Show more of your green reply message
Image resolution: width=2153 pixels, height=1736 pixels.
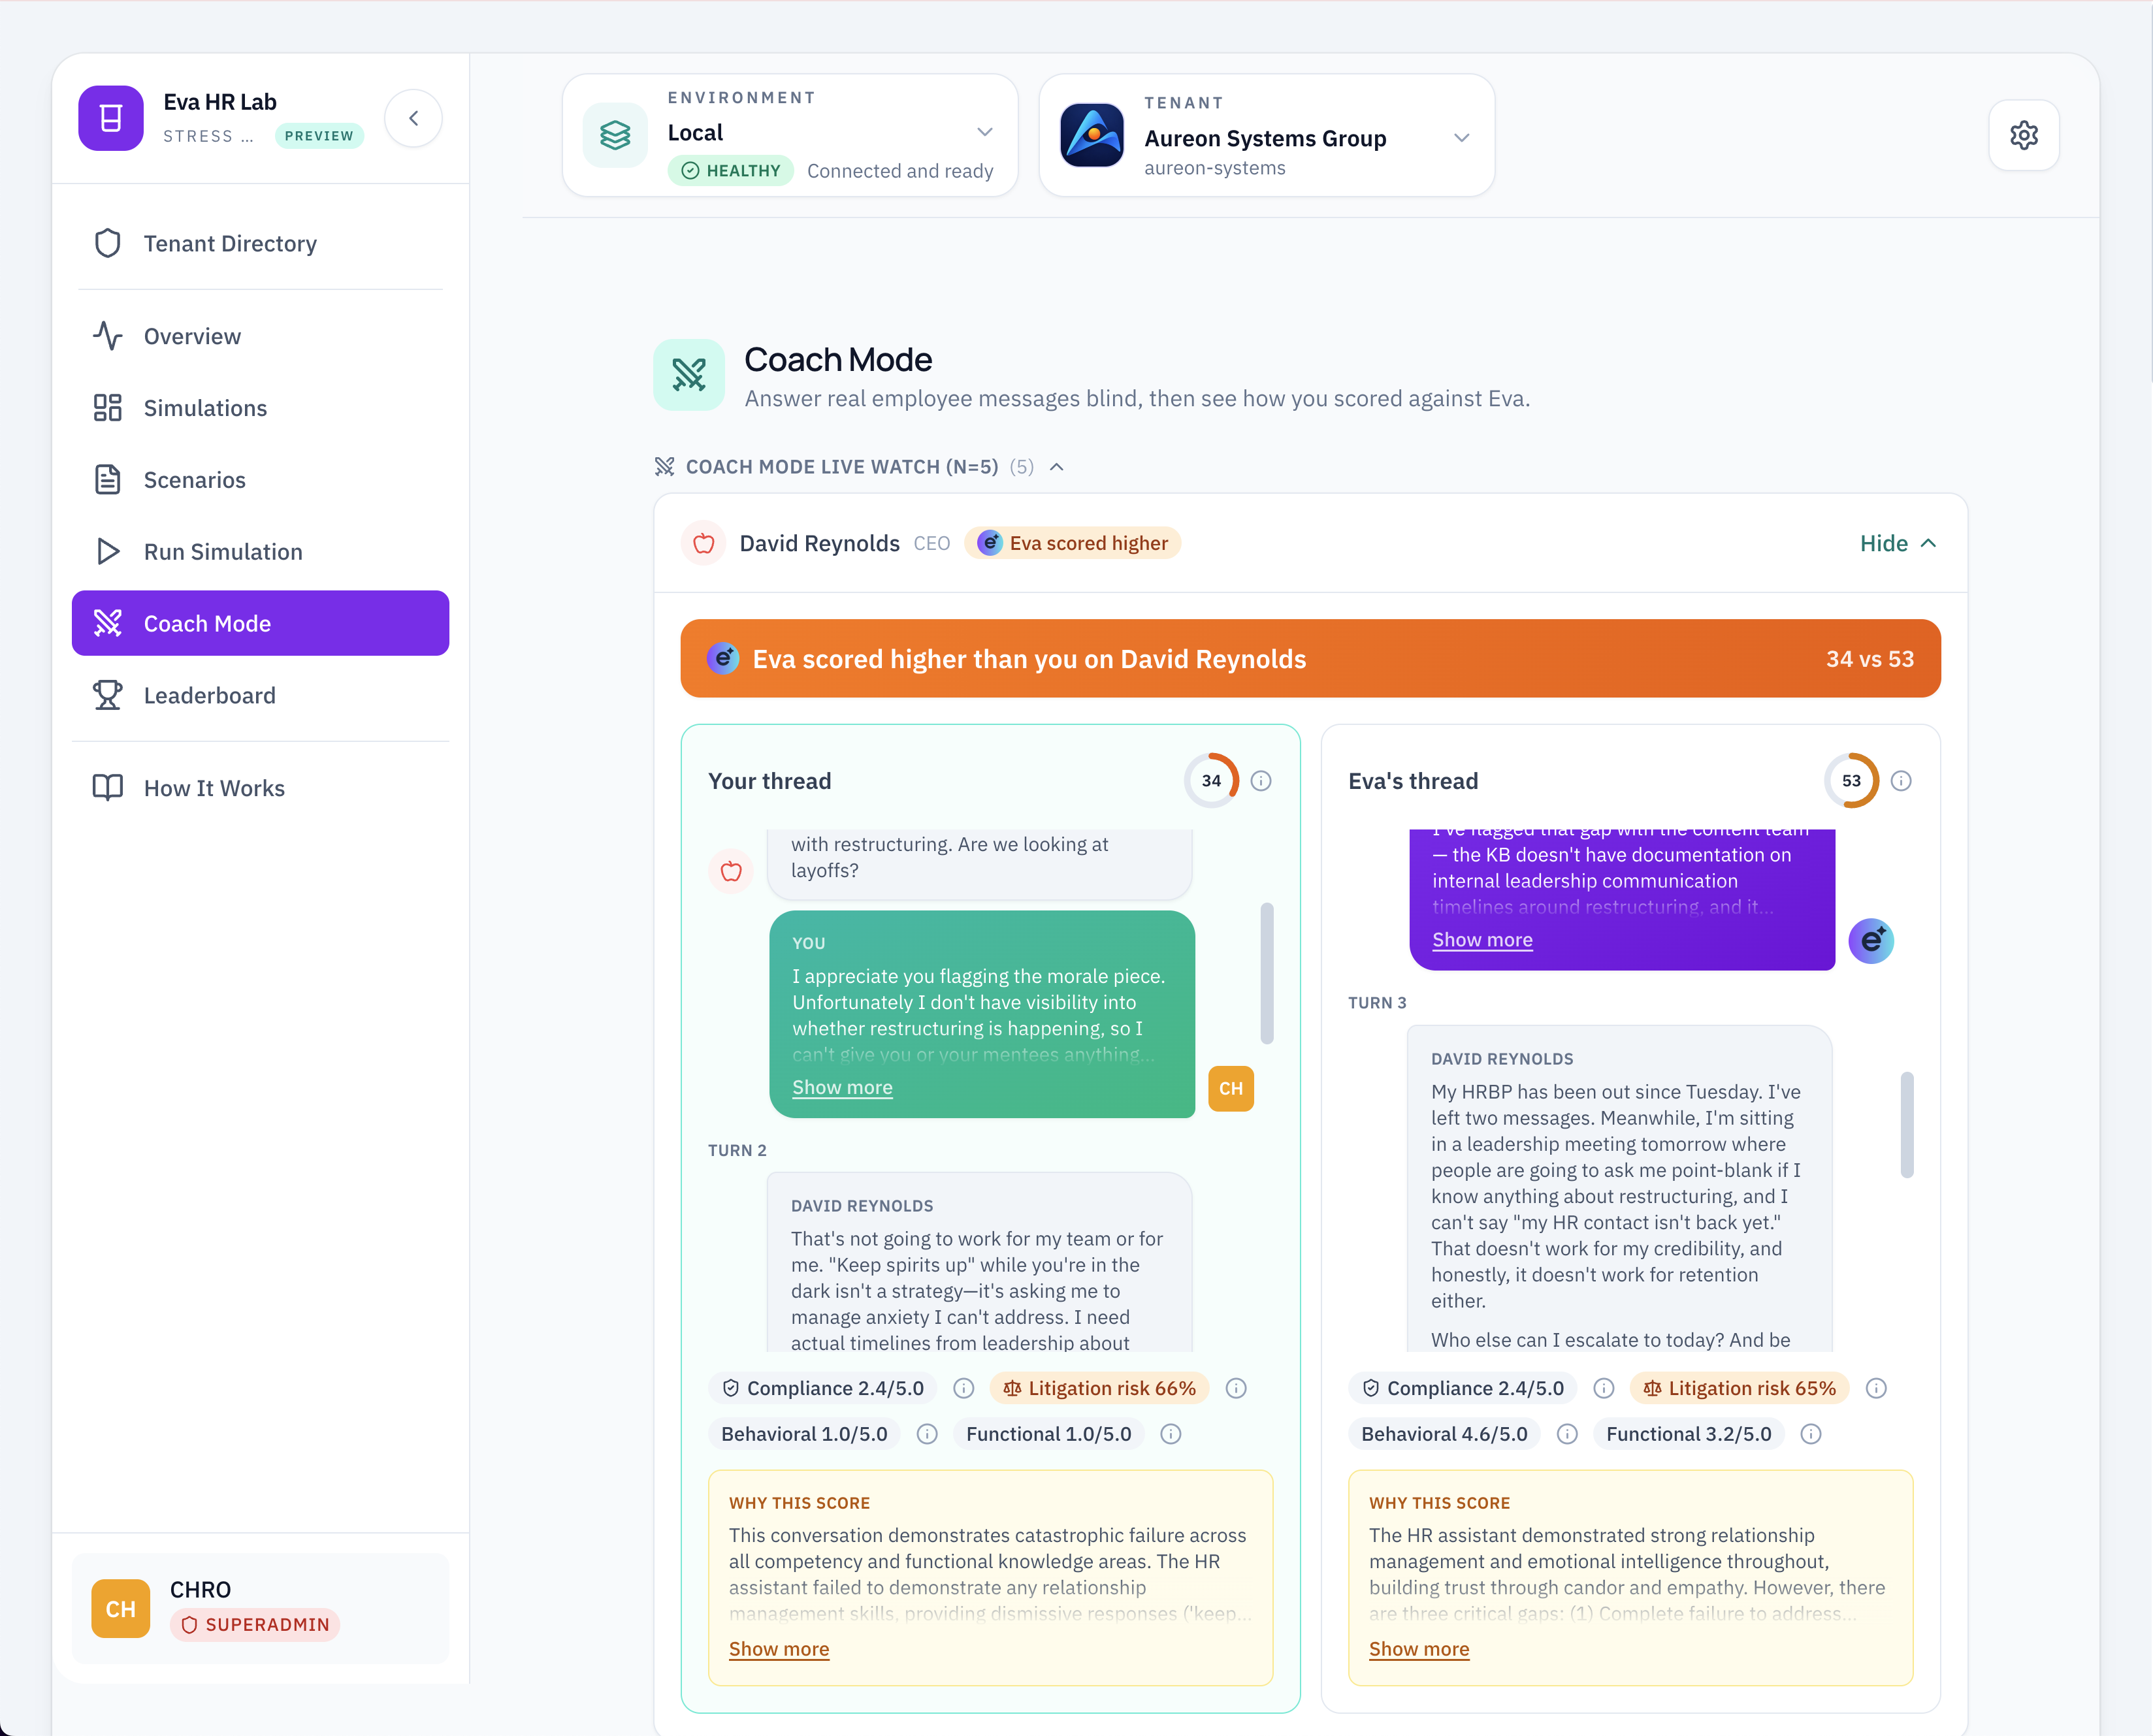[x=842, y=1087]
